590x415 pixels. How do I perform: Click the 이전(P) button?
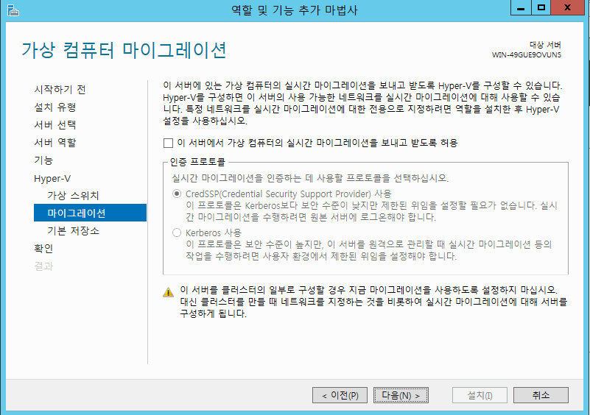[x=340, y=395]
